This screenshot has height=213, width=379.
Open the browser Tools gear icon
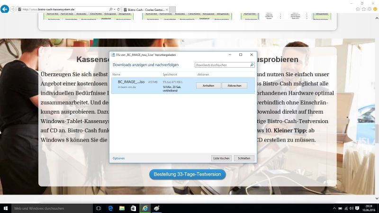370,9
